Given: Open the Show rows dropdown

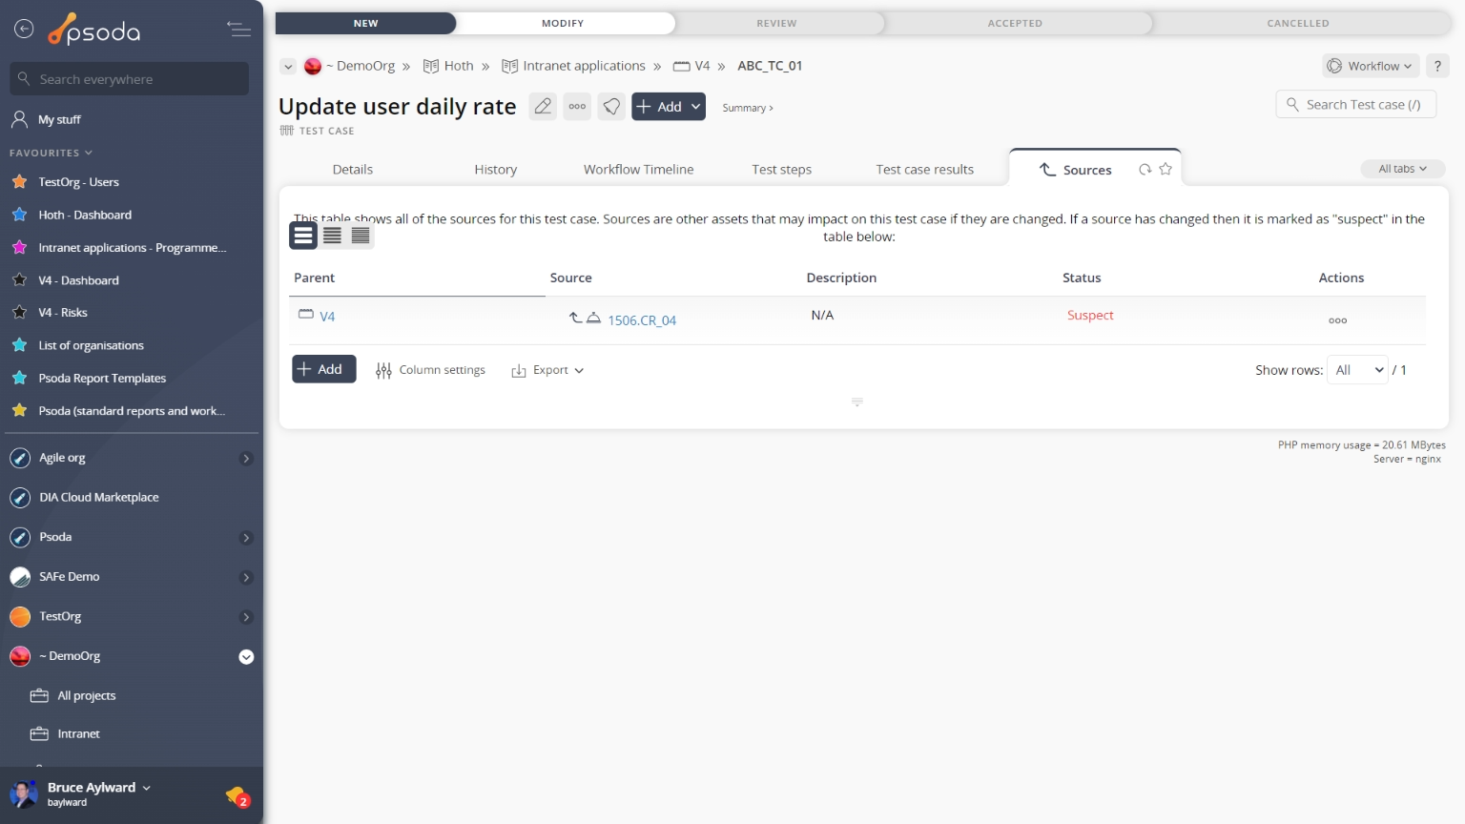Looking at the screenshot, I should (1357, 370).
